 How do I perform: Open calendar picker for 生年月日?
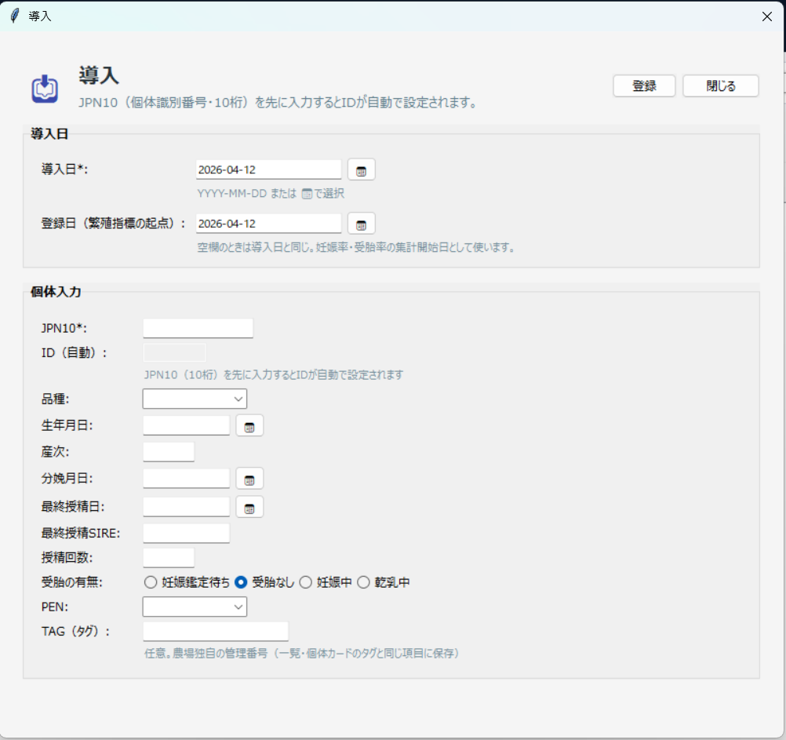point(249,425)
